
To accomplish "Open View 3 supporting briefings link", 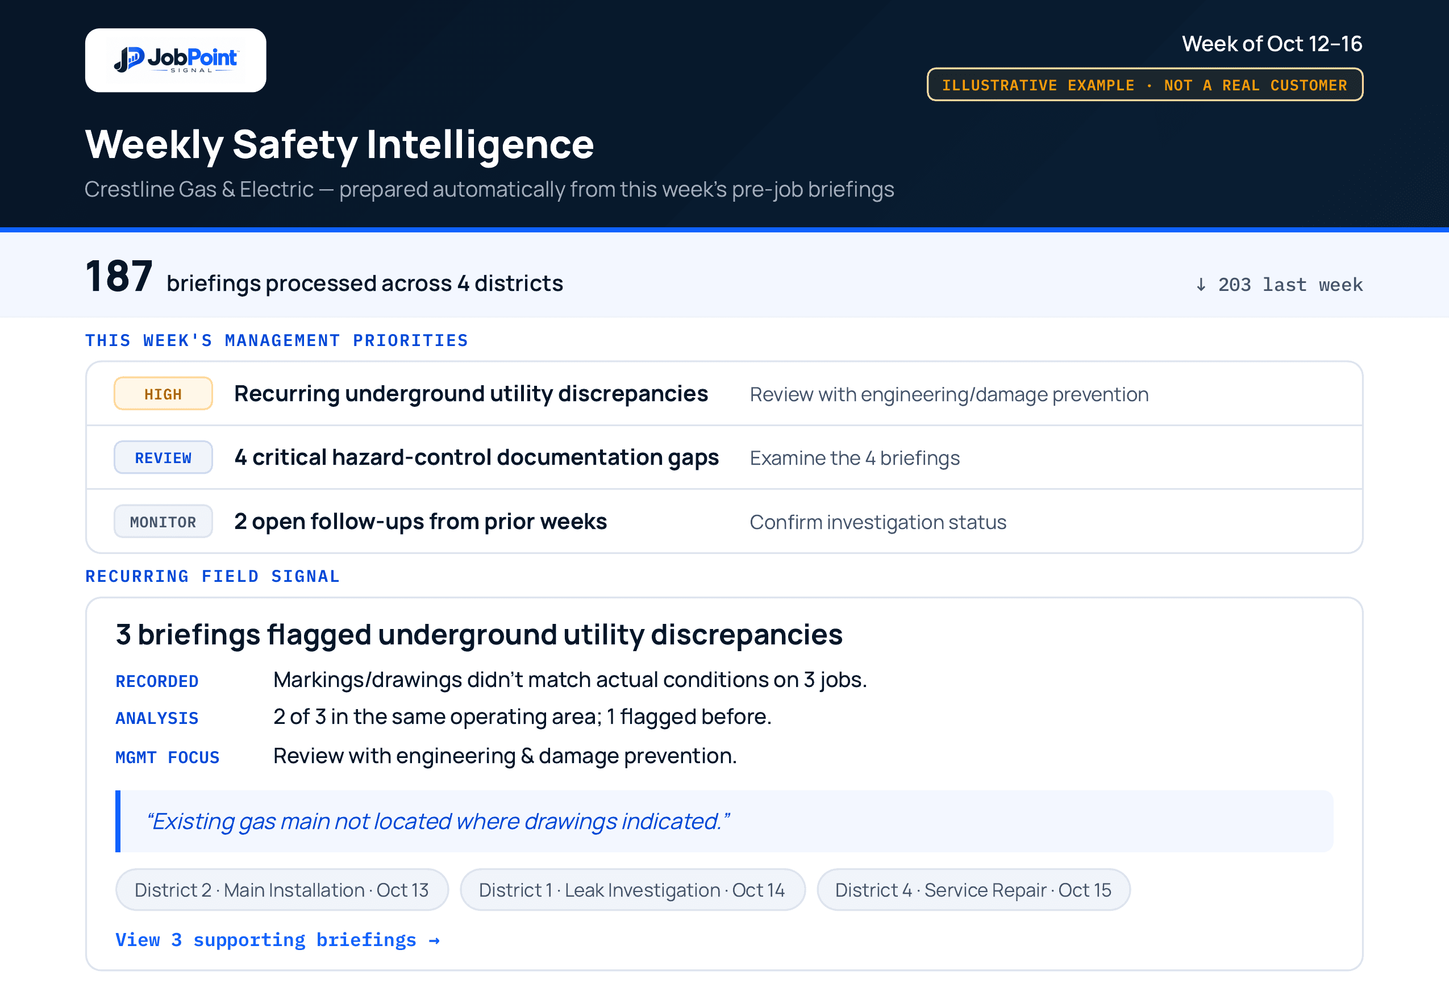I will (x=277, y=939).
